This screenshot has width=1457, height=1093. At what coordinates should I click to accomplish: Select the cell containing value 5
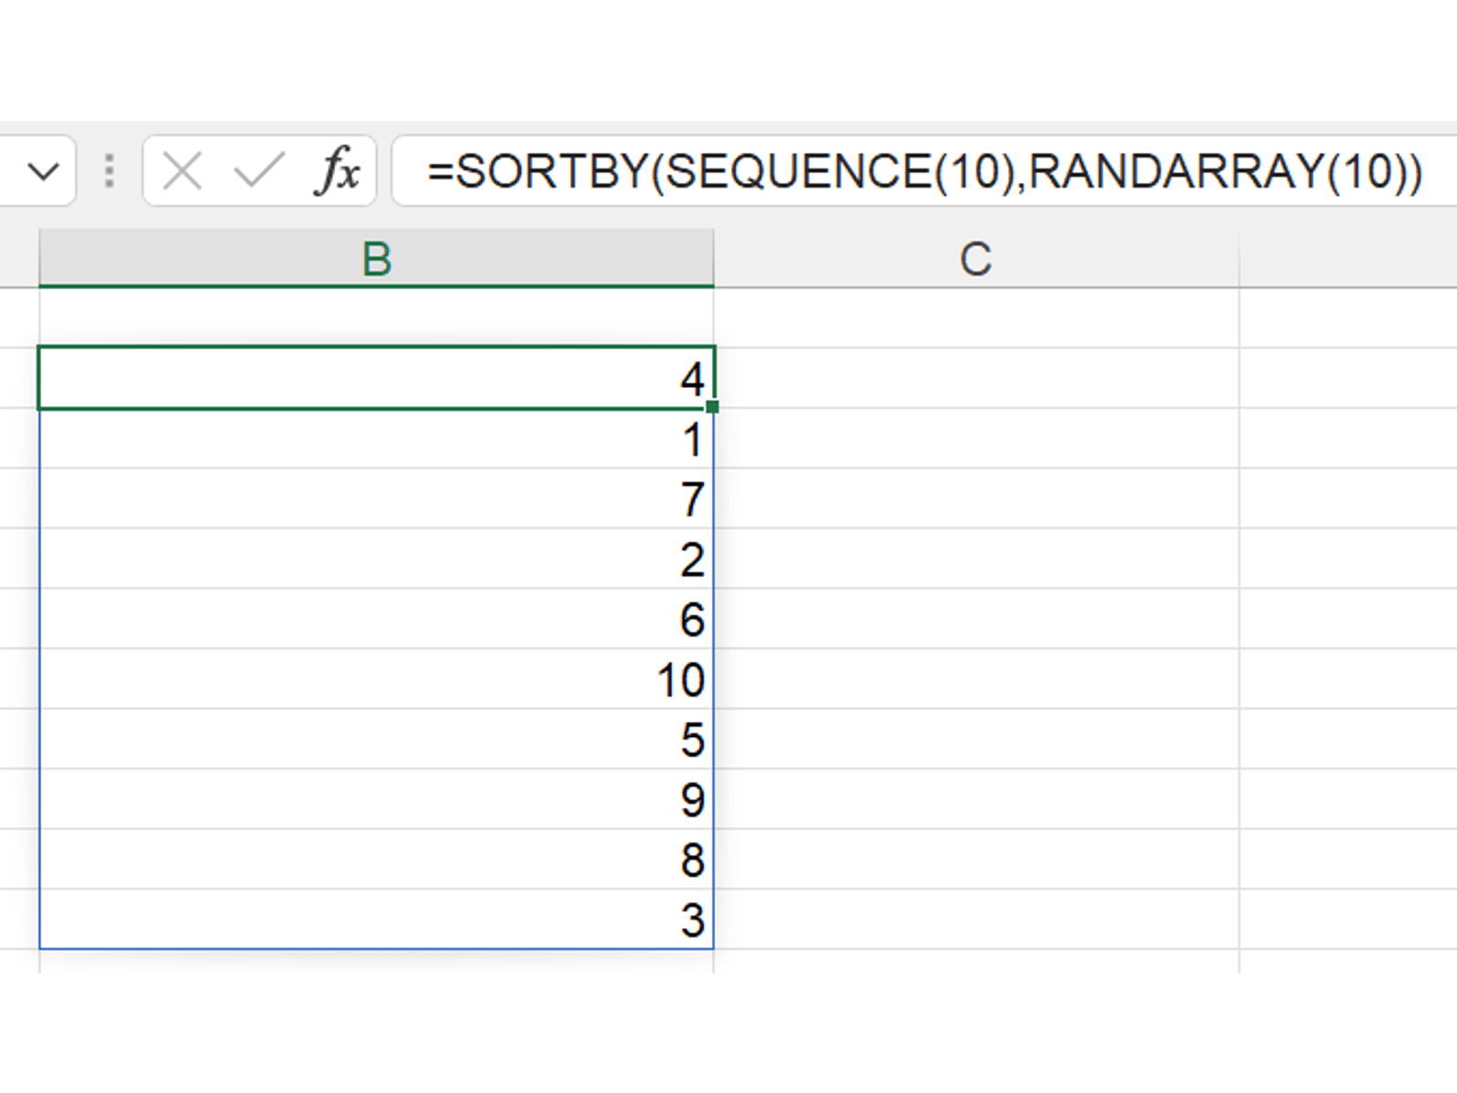tap(376, 740)
